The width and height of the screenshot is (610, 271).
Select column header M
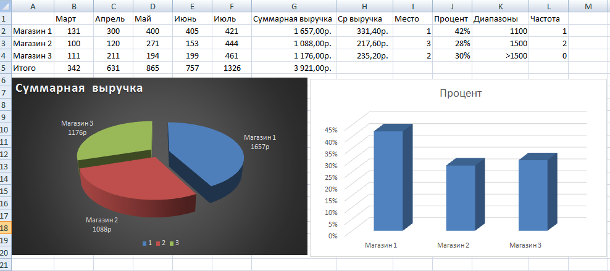click(588, 6)
